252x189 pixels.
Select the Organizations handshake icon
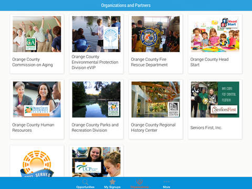point(140,182)
